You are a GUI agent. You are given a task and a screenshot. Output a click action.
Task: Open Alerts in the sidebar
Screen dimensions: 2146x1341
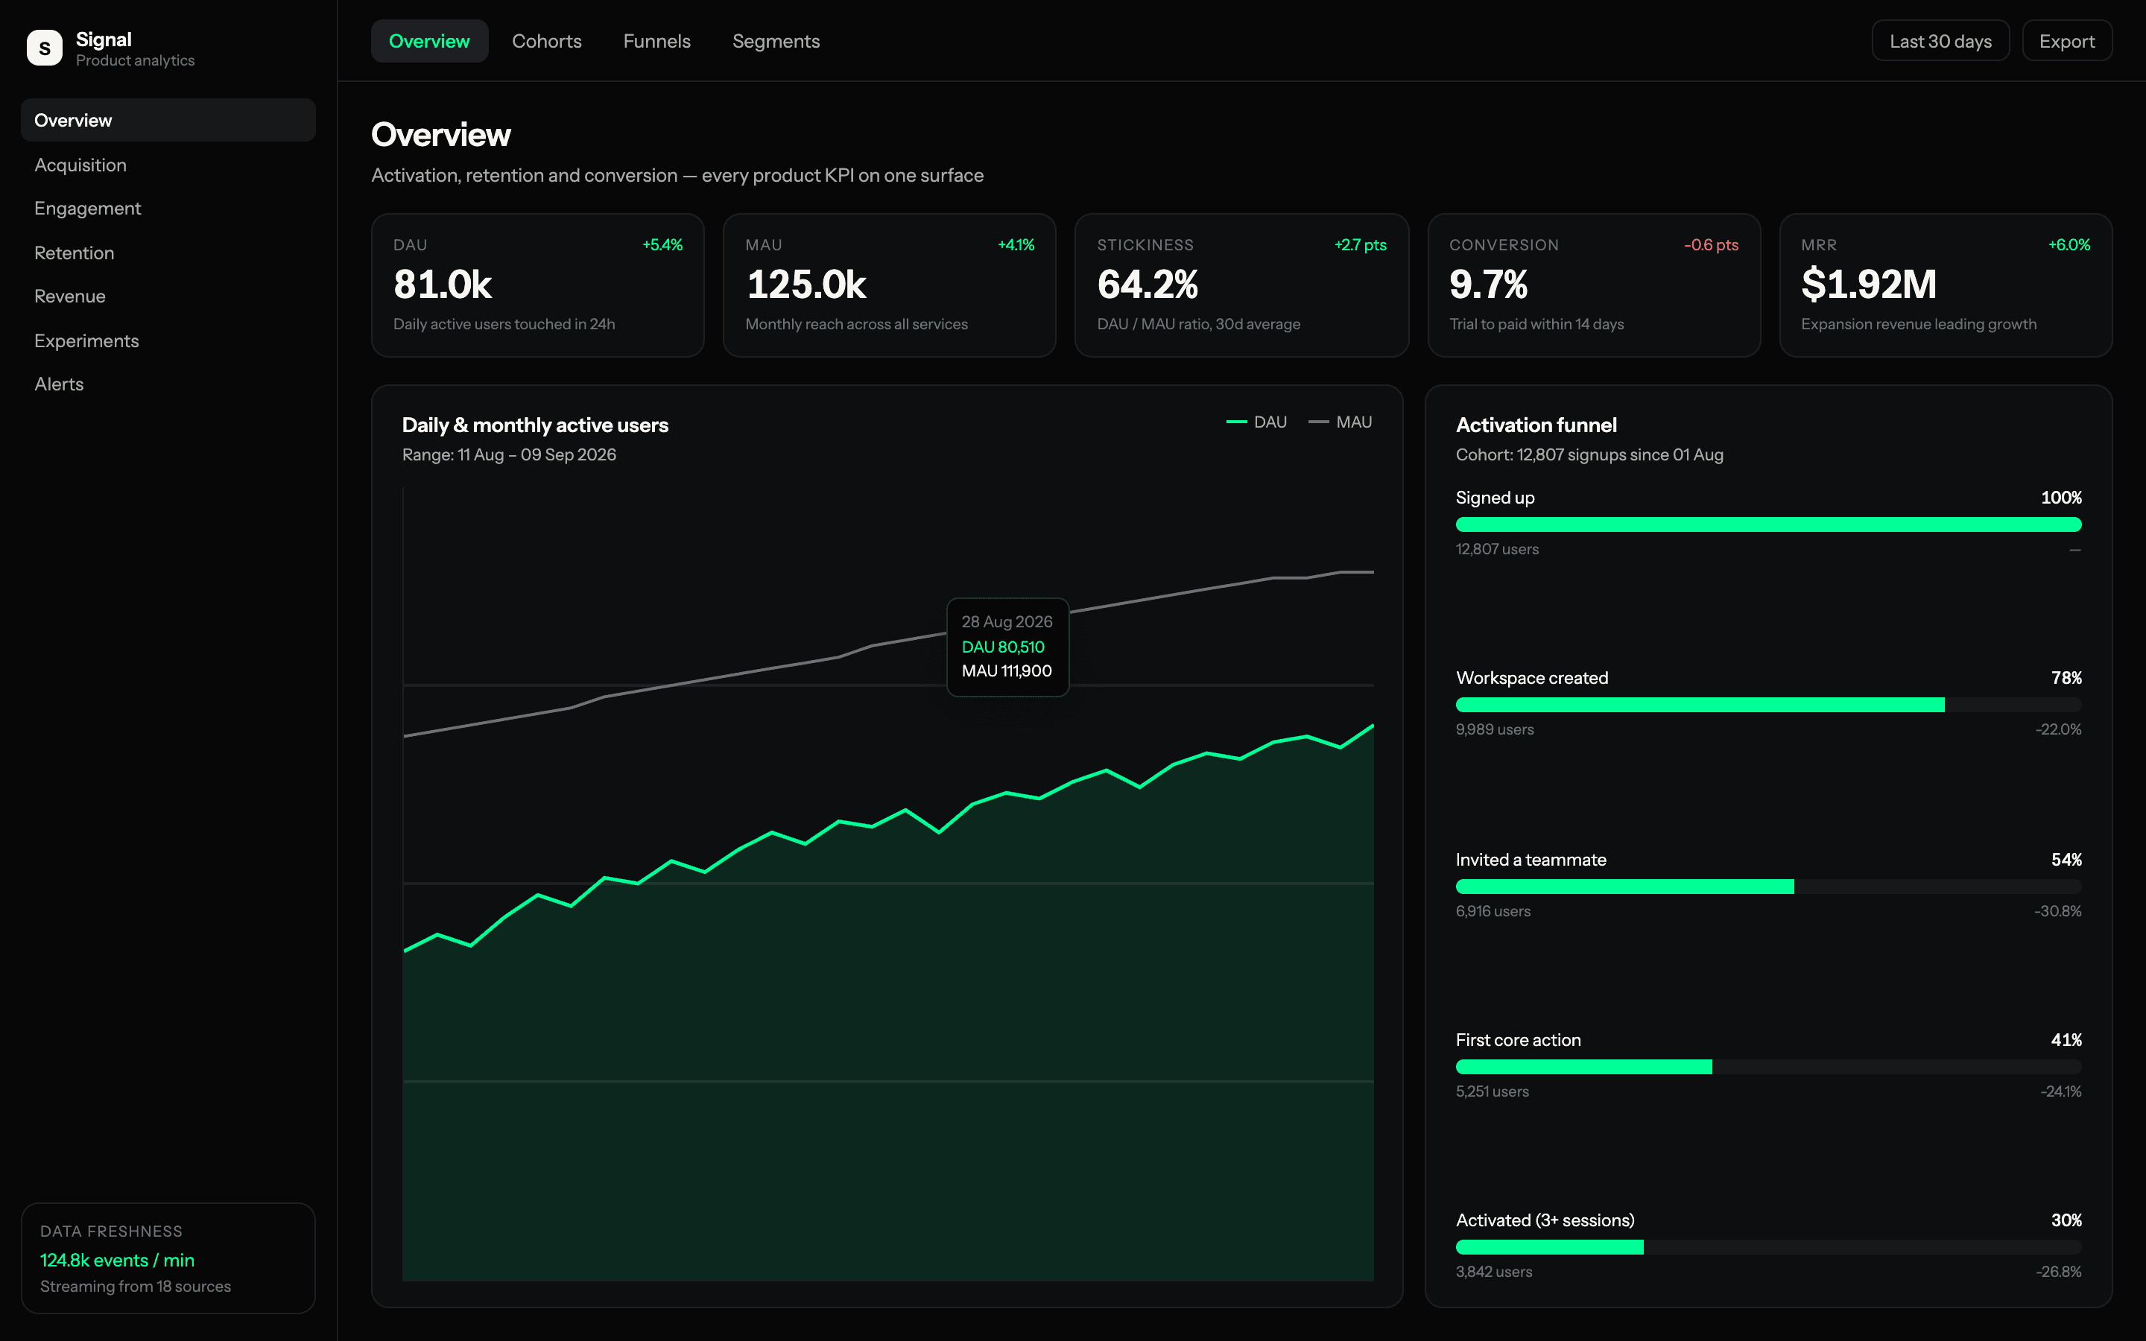pos(168,384)
